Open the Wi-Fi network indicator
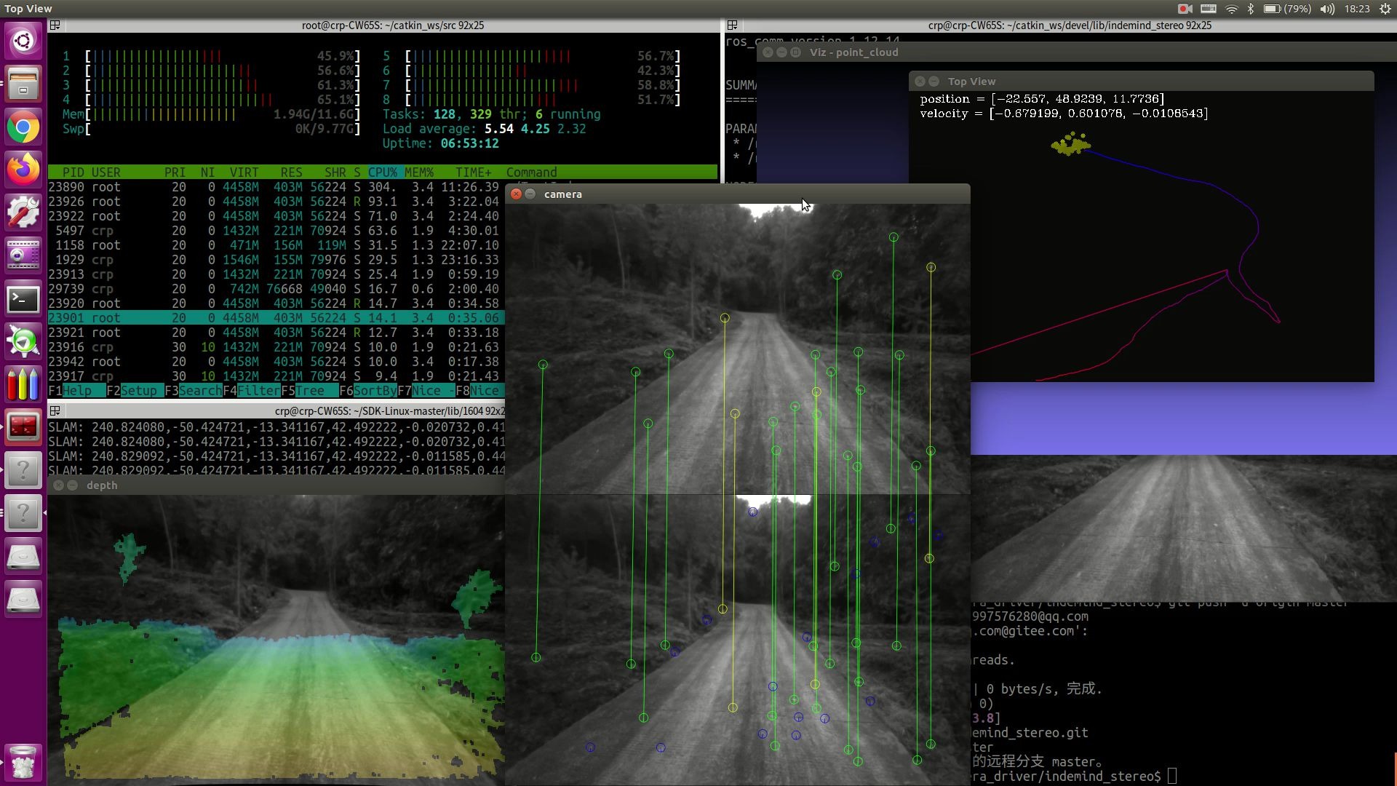 (x=1231, y=9)
